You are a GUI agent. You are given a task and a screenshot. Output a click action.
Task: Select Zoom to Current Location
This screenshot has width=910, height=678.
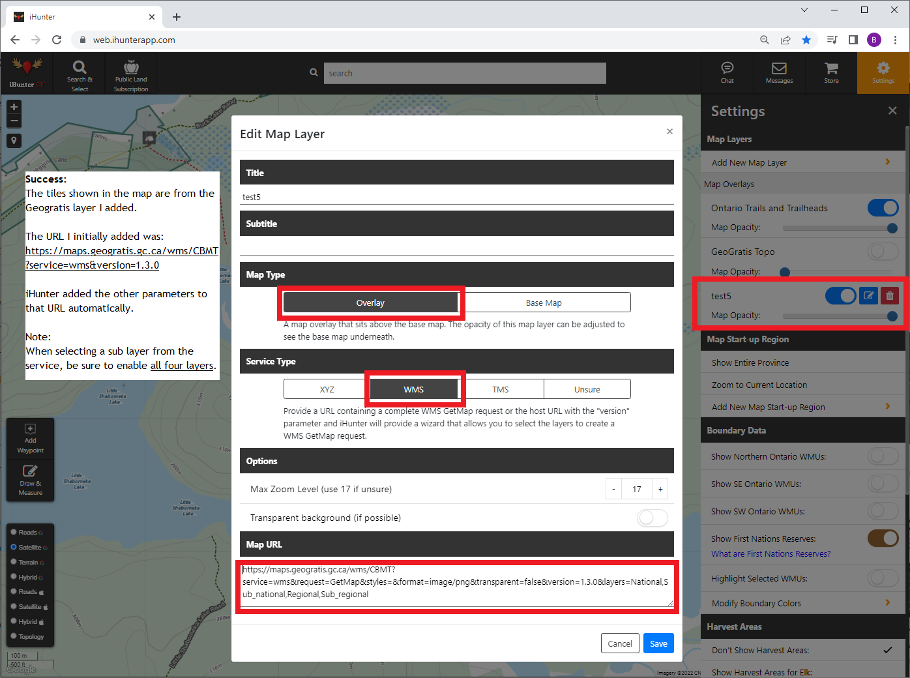[x=803, y=385]
